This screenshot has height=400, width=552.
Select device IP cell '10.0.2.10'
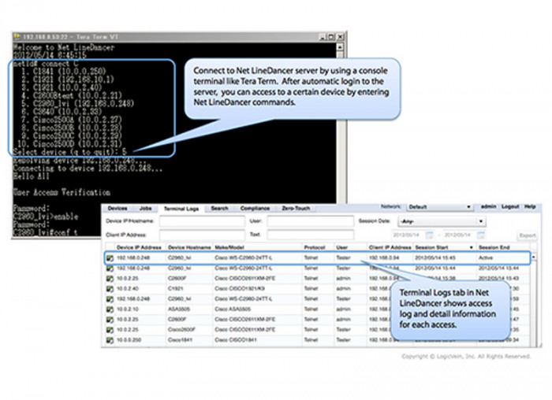pyautogui.click(x=128, y=309)
